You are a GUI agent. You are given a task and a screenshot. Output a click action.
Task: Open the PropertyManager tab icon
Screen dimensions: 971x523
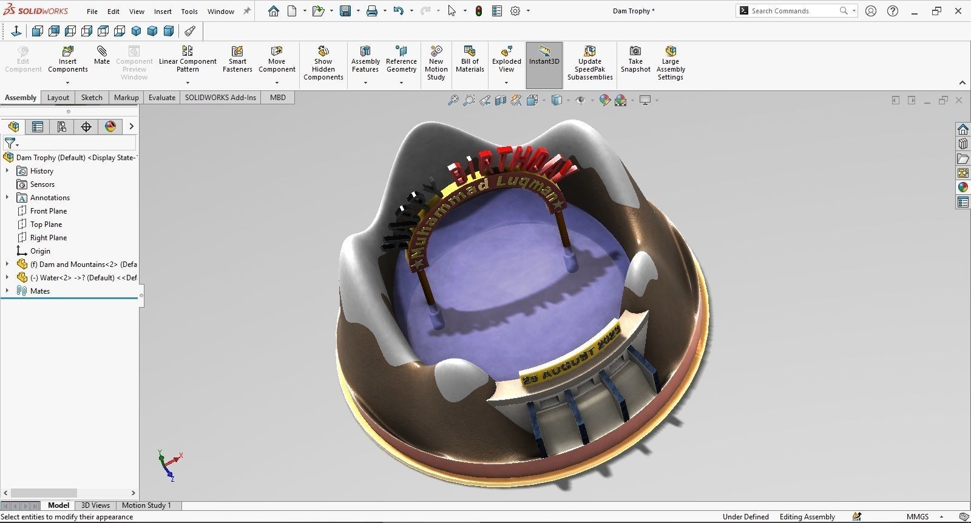(x=38, y=126)
